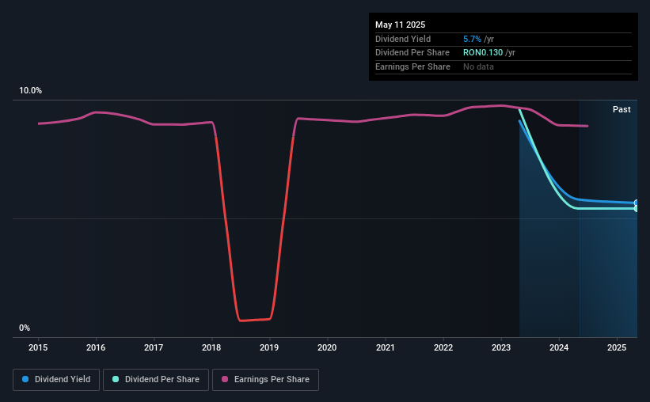The width and height of the screenshot is (650, 402).
Task: Click the No data earnings value
Action: (x=478, y=66)
